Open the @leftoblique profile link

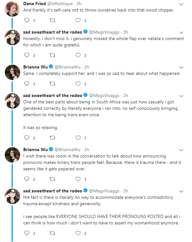pyautogui.click(x=60, y=4)
